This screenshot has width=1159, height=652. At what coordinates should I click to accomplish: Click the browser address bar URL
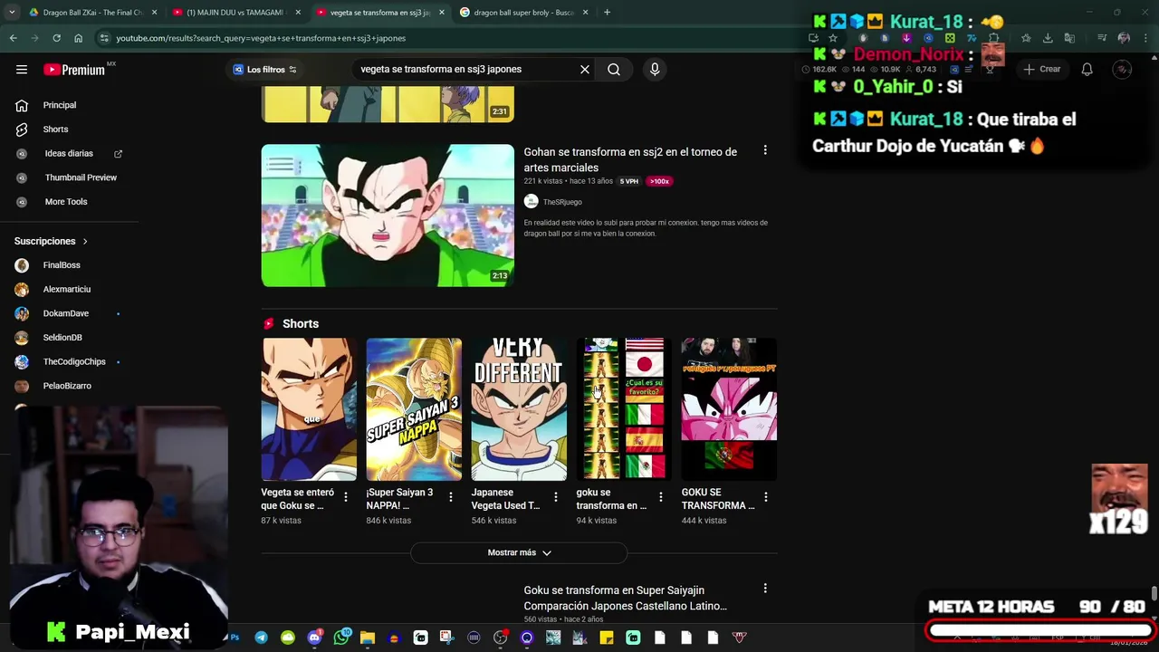pos(261,38)
